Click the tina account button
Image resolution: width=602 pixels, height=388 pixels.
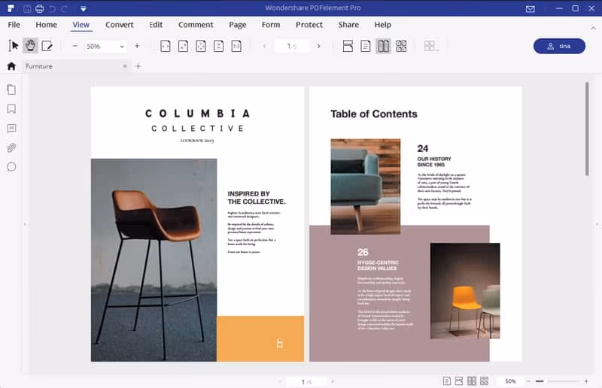[559, 46]
